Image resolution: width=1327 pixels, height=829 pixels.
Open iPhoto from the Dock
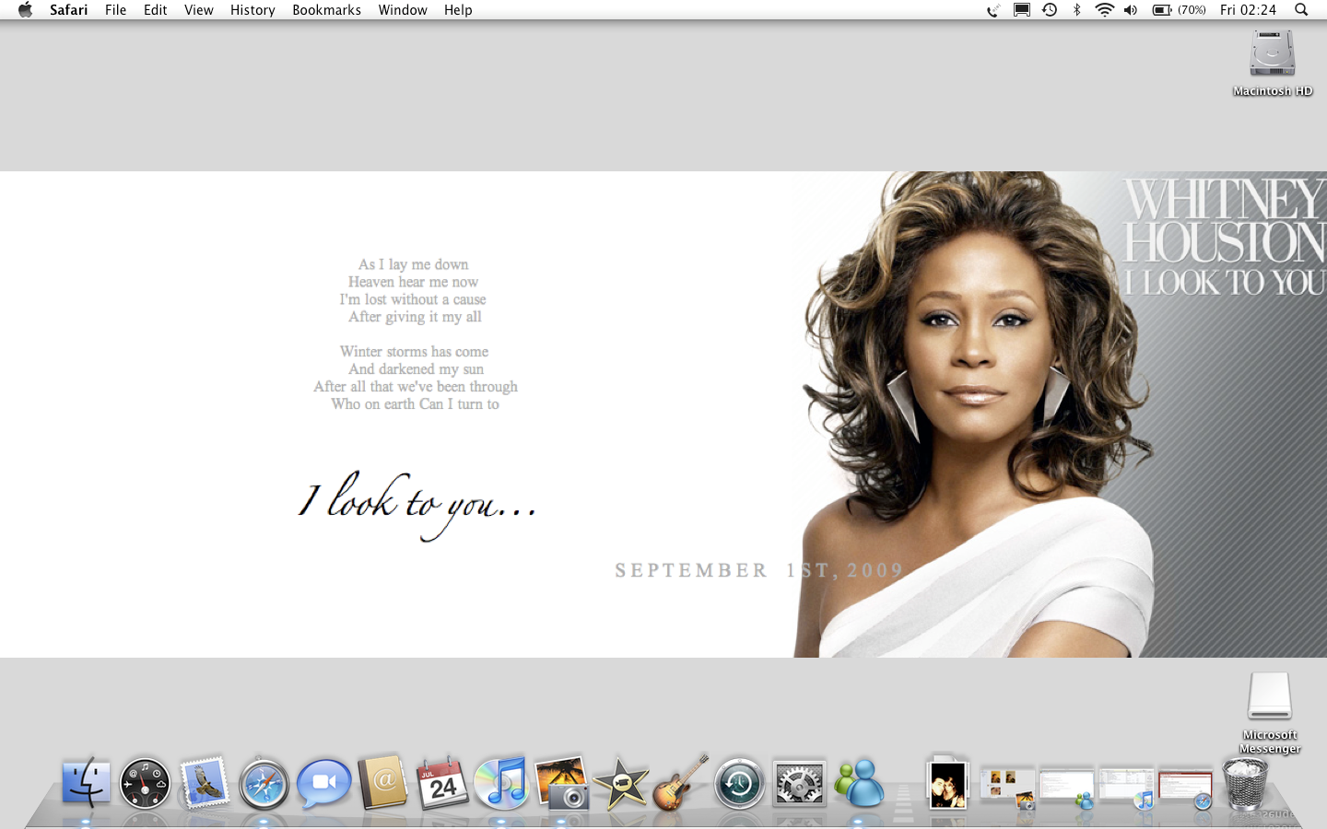[x=561, y=784]
